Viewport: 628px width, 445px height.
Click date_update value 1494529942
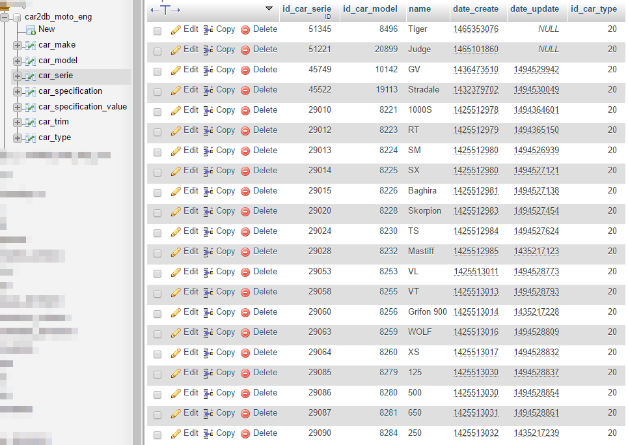[536, 70]
